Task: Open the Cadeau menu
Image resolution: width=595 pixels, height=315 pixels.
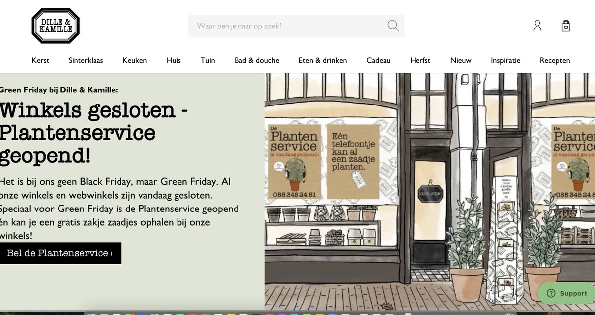Action: (378, 60)
